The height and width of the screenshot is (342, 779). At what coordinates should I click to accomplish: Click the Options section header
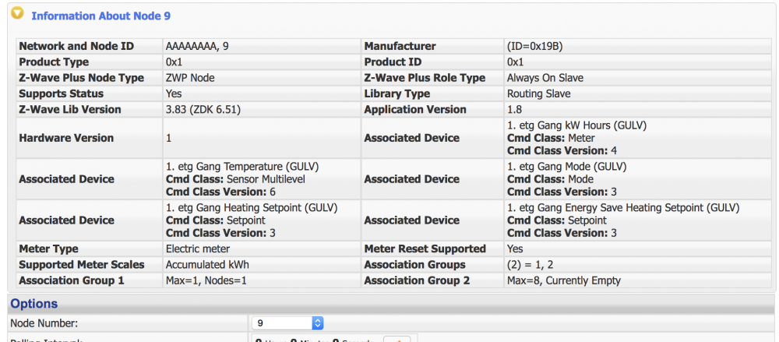(34, 304)
